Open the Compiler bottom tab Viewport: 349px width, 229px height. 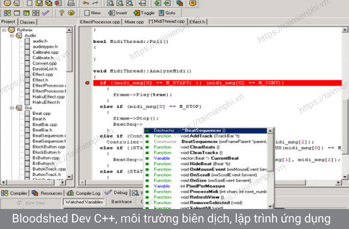tap(14, 193)
